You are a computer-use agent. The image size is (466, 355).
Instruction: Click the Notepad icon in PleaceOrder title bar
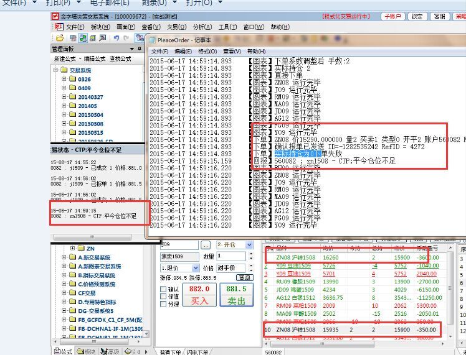[x=152, y=39]
